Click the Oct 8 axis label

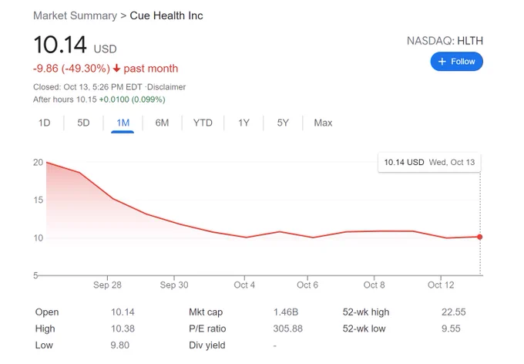[374, 285]
